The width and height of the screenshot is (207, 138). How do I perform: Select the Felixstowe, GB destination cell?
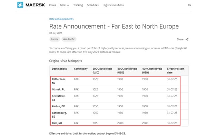coord(59,98)
